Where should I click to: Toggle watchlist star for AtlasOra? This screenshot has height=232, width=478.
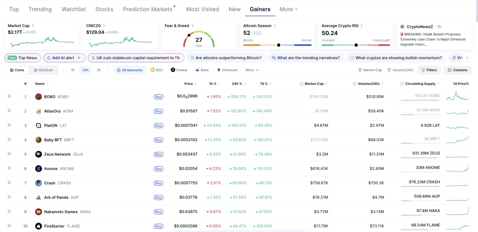tap(9, 110)
